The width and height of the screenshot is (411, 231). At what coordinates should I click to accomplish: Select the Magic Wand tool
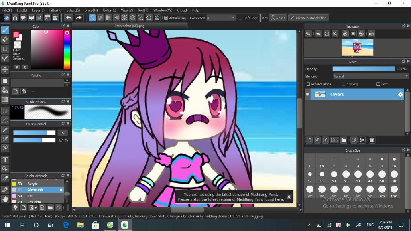coord(5,130)
